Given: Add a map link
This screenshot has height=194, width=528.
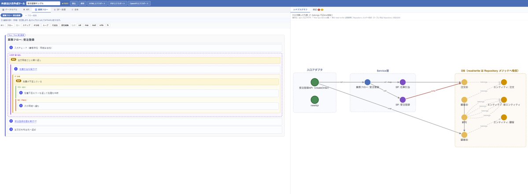Looking at the screenshot, I should (x=87, y=25).
